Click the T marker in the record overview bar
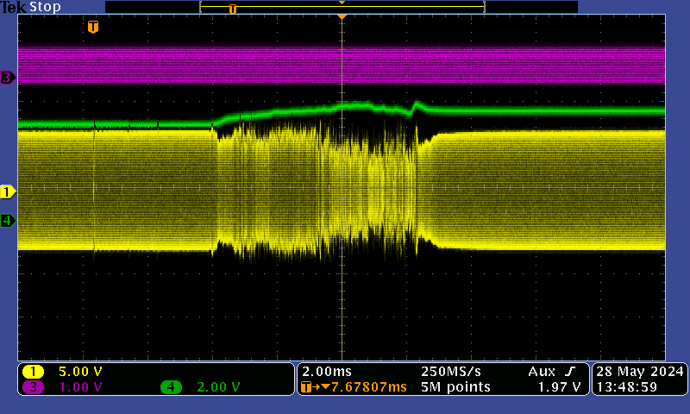Viewport: 690px width, 414px height. coord(232,9)
